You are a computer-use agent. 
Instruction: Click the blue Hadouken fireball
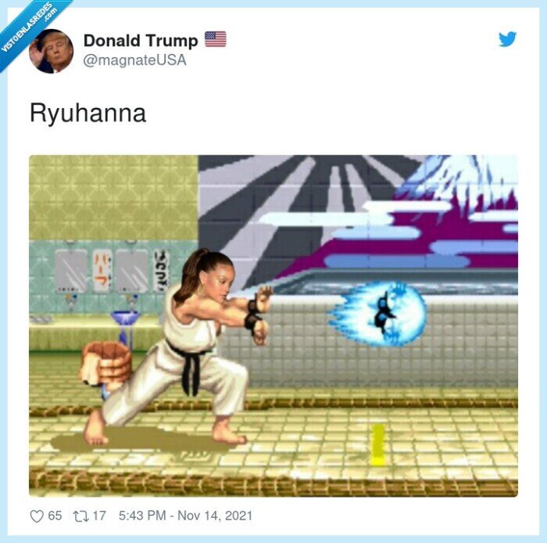tap(378, 314)
